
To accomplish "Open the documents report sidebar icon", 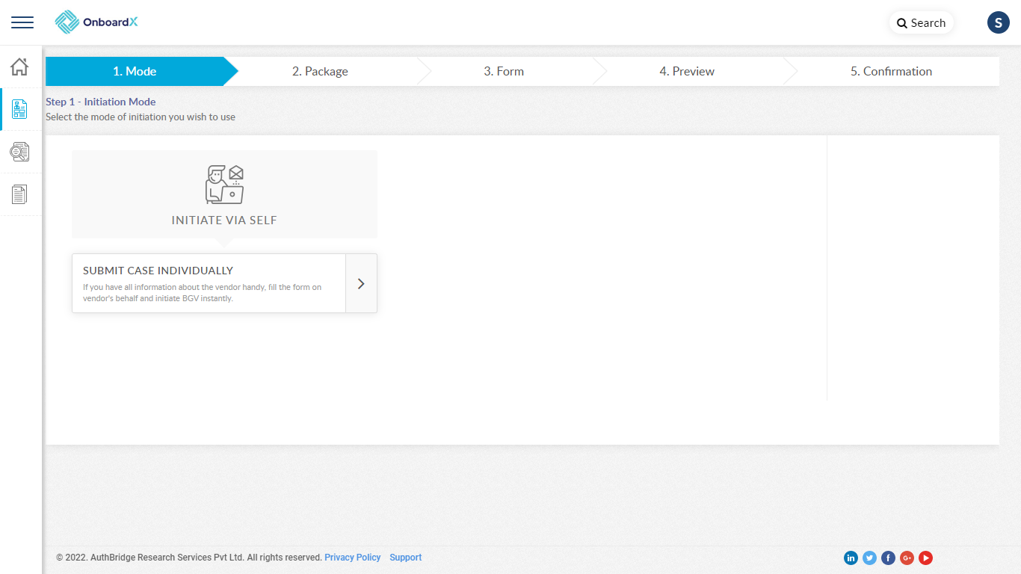I will tap(19, 194).
